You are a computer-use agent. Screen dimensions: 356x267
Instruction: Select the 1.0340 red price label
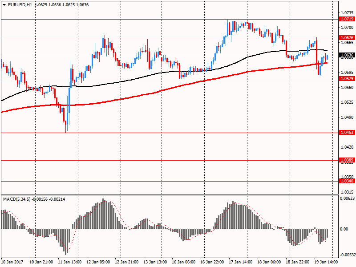(x=347, y=181)
